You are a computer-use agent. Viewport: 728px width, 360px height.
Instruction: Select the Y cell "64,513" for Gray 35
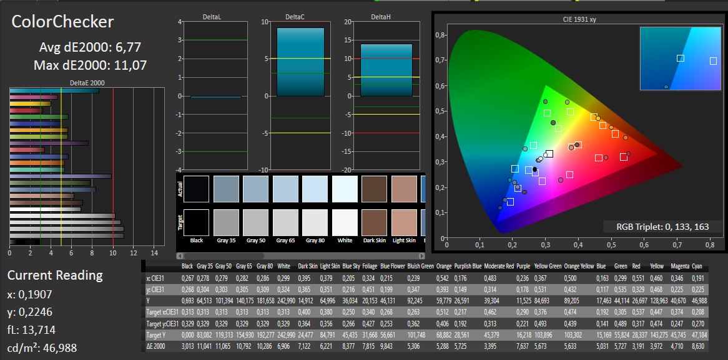click(x=205, y=301)
